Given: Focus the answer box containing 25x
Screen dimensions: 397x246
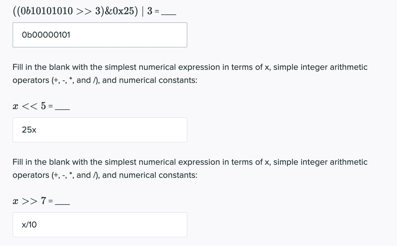Looking at the screenshot, I should [100, 130].
